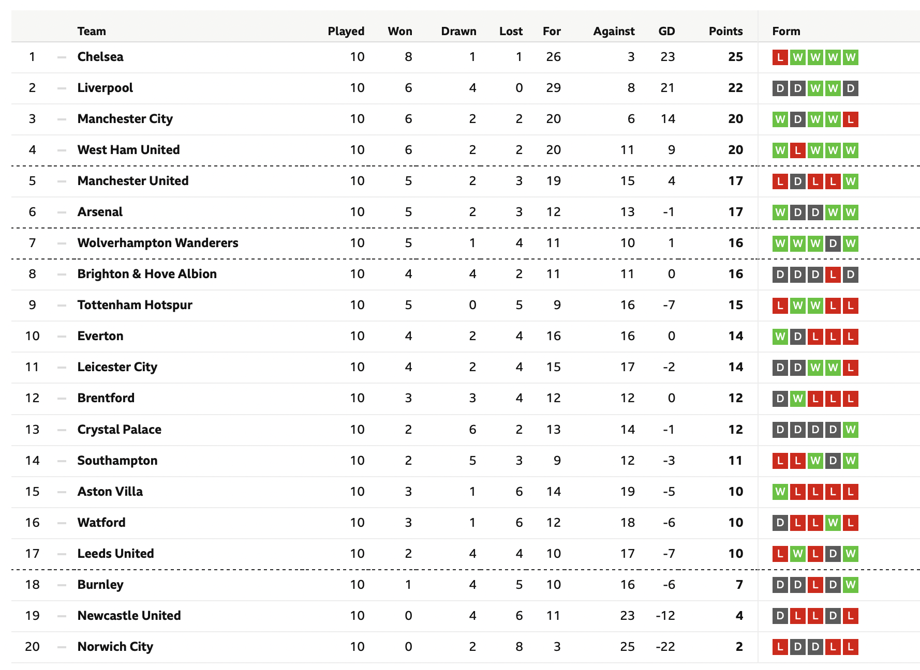Click Aston Villa's green W form badge

pyautogui.click(x=780, y=492)
